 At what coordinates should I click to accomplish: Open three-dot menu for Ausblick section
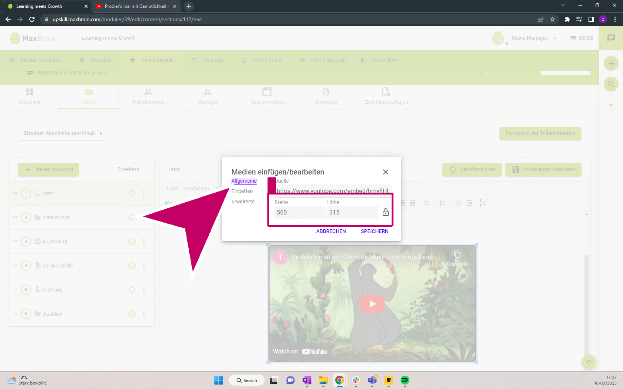tap(144, 314)
